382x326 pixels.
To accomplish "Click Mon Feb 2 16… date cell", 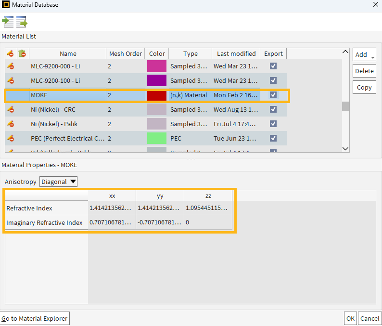I will click(x=236, y=95).
